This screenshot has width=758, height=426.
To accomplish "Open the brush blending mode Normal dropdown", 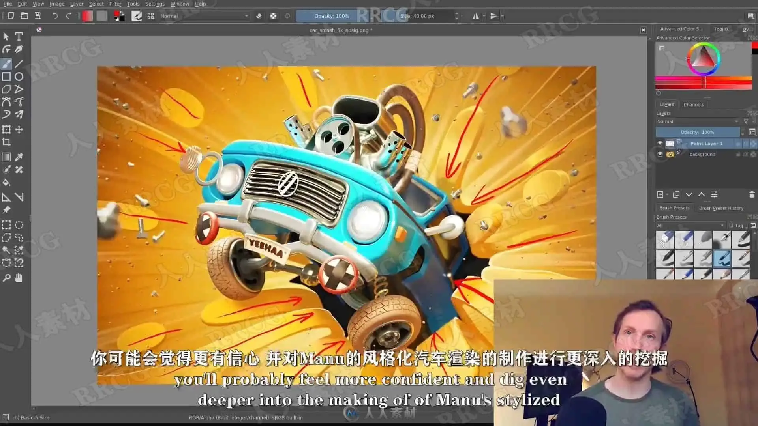I will (204, 16).
